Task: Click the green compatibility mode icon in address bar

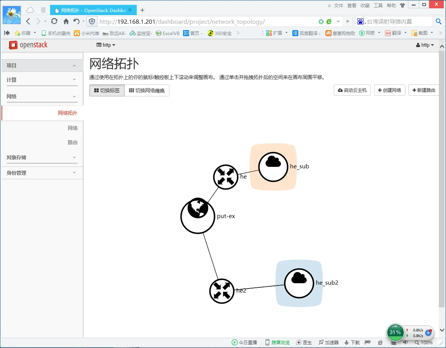Action: [321, 21]
